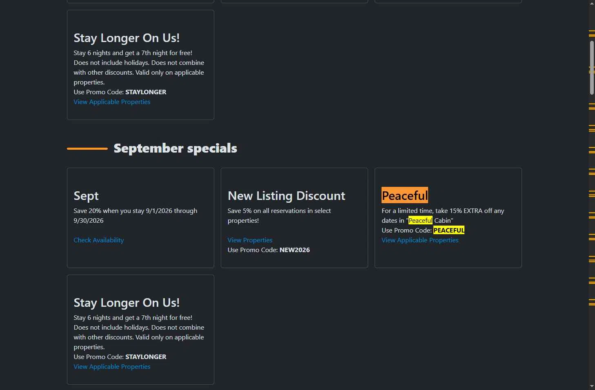This screenshot has width=595, height=390.
Task: Click the orange-highlighted Peaceful card title
Action: (x=405, y=195)
